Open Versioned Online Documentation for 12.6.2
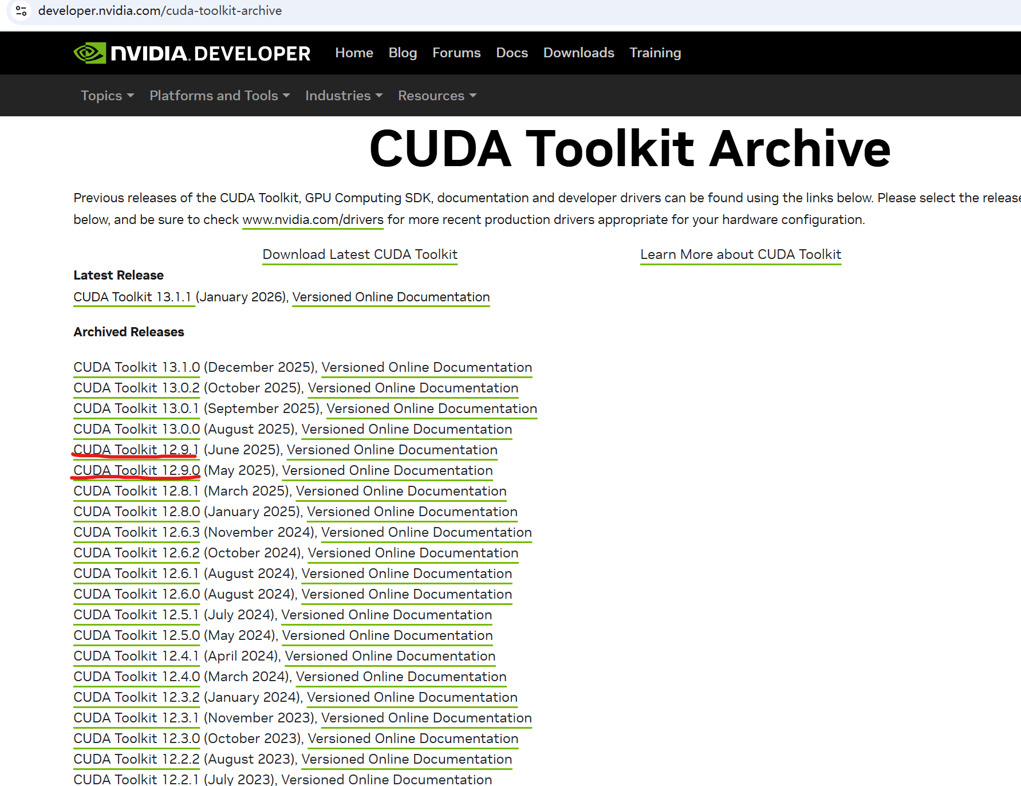The width and height of the screenshot is (1021, 786). click(413, 553)
